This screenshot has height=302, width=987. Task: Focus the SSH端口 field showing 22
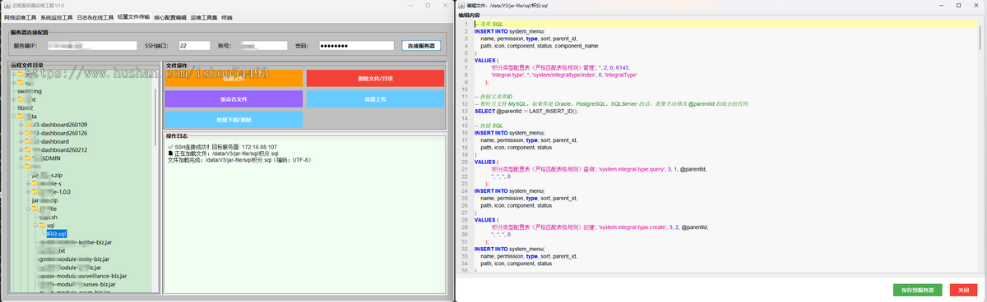pyautogui.click(x=195, y=45)
